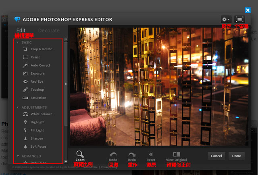Open the settings gear dropdown
The width and height of the screenshot is (258, 175).
[226, 19]
